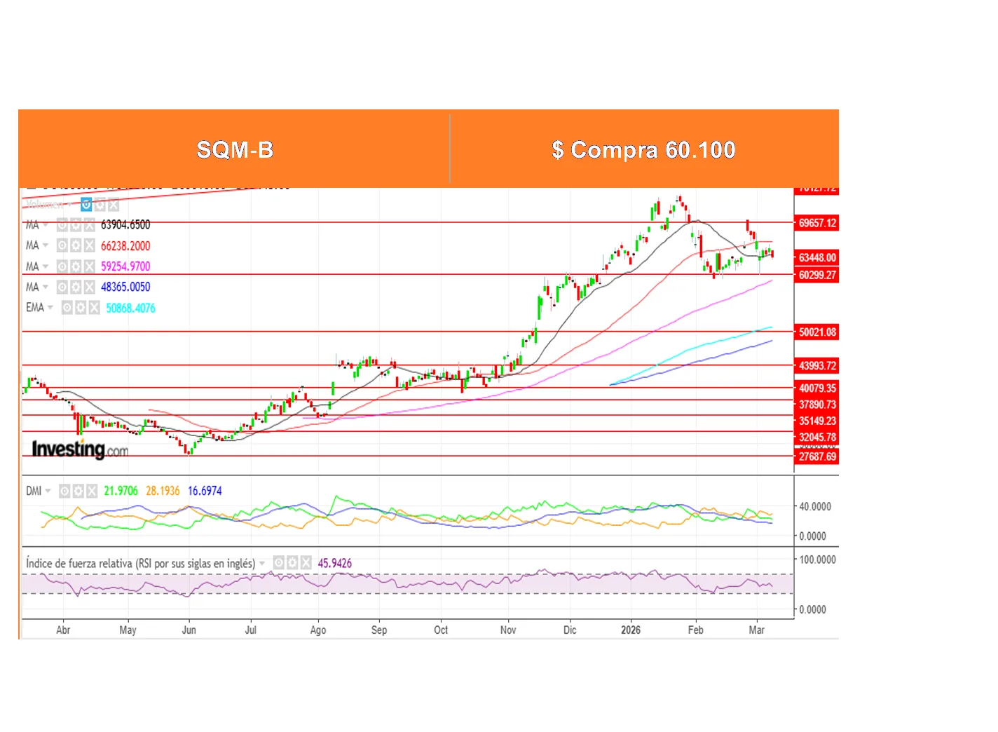Open settings gear for MA 66238.2000
Image resolution: width=998 pixels, height=732 pixels.
pos(76,246)
